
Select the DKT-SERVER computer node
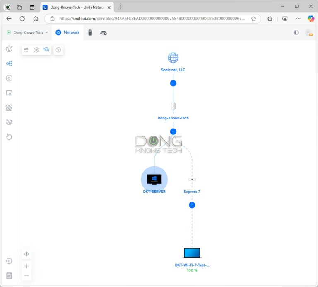pos(154,179)
